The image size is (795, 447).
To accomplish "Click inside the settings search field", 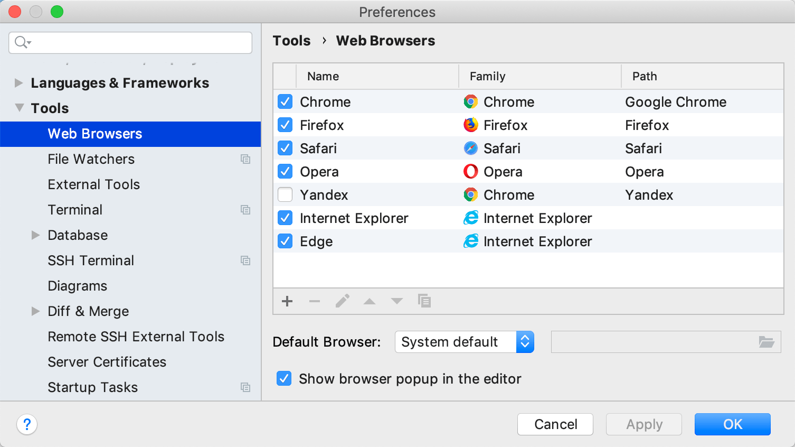I will point(130,43).
